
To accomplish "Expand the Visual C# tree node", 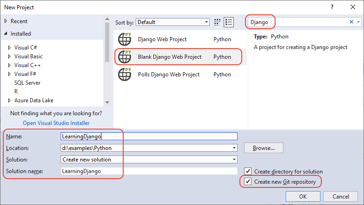I will pyautogui.click(x=9, y=48).
